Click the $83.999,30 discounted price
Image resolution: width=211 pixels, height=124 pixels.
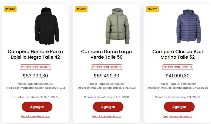click(35, 76)
